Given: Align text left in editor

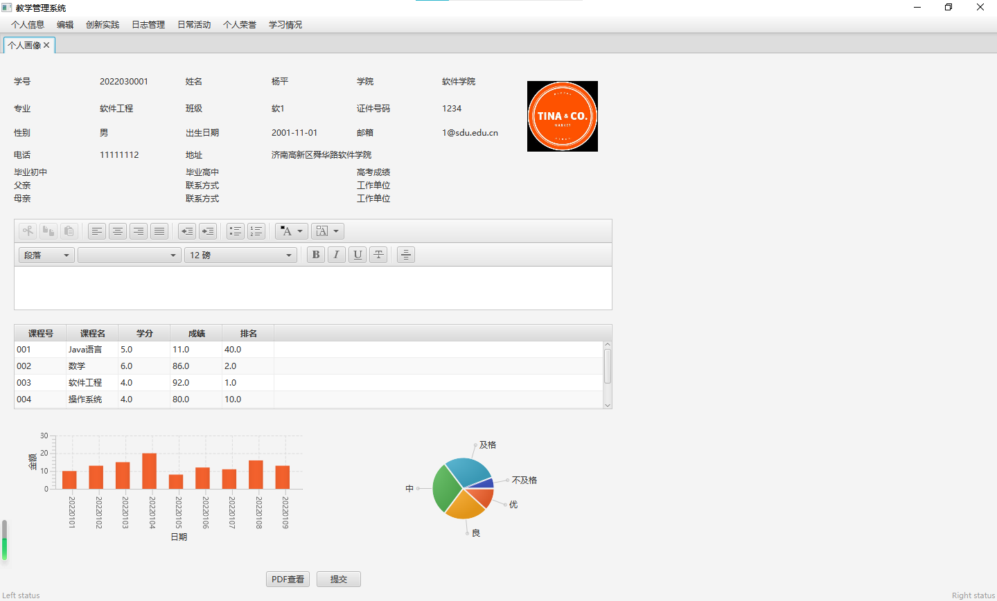Looking at the screenshot, I should point(97,231).
